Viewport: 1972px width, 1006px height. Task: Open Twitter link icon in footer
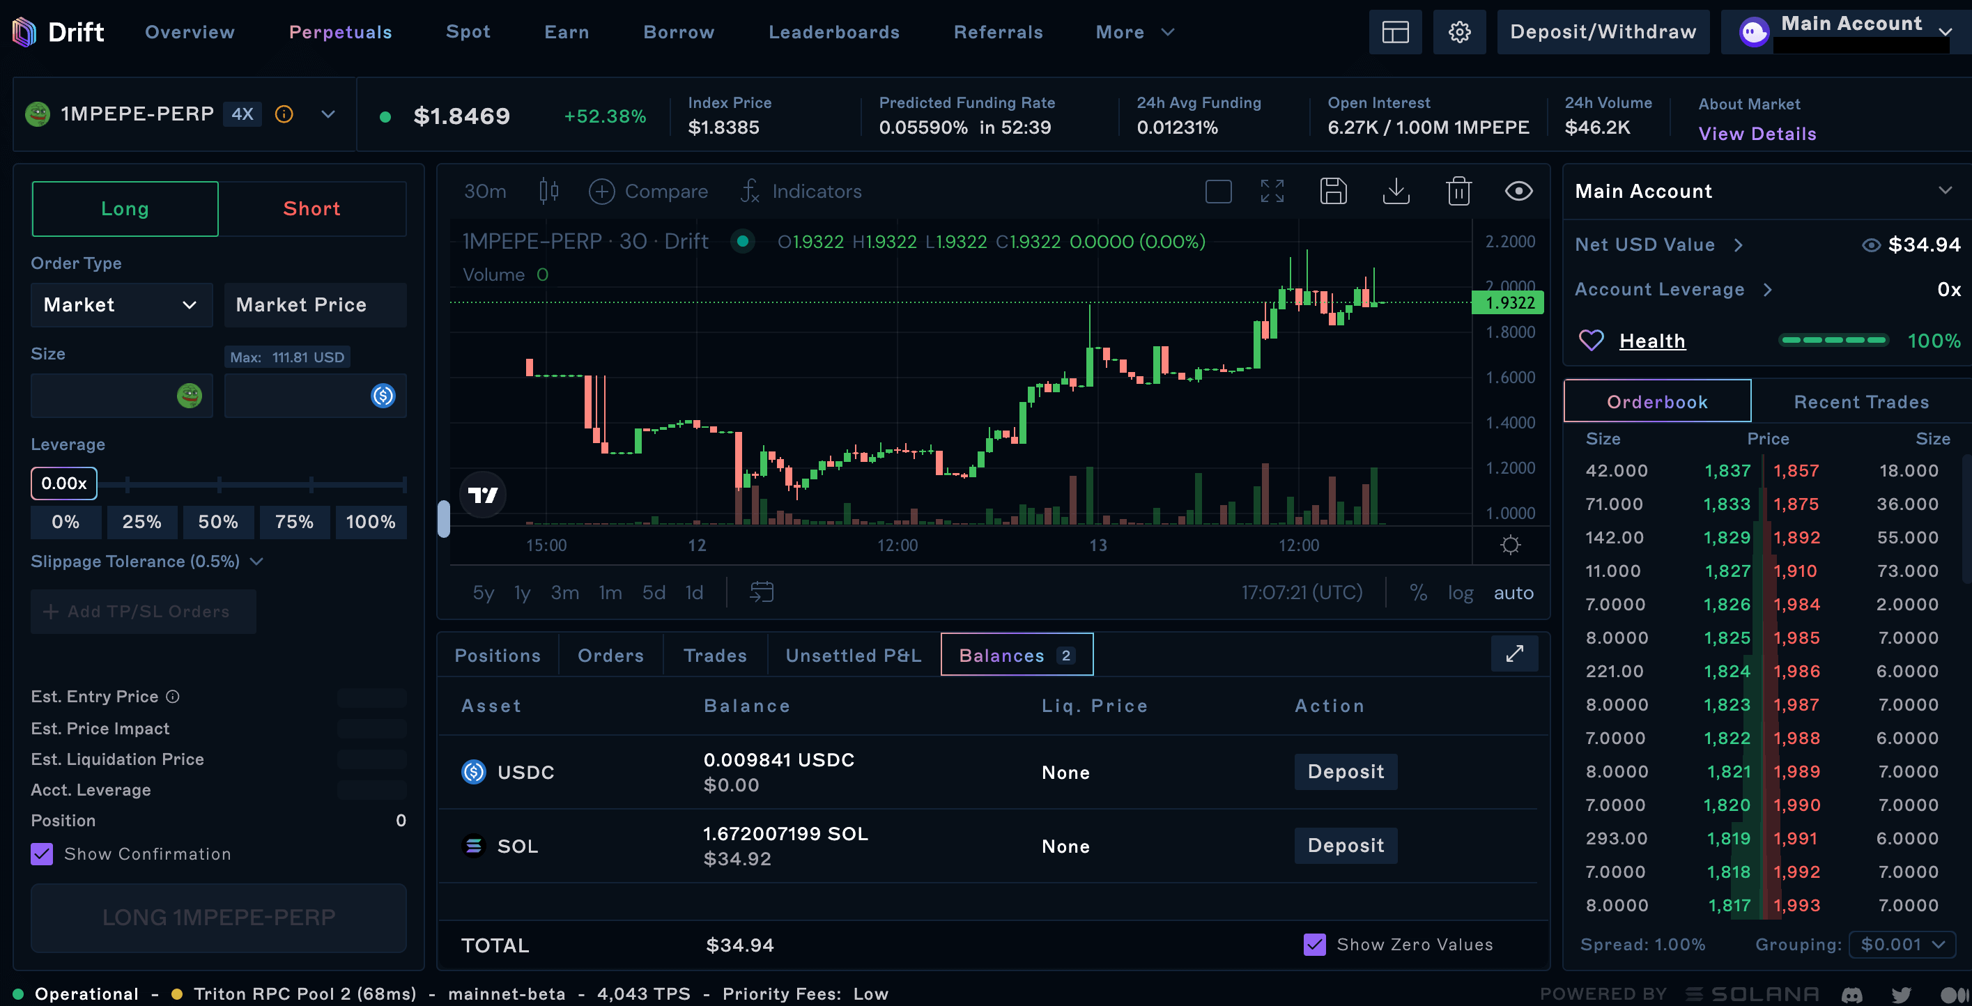click(1901, 995)
